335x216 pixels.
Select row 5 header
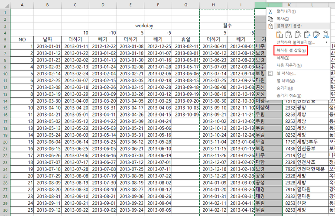tap(5, 40)
